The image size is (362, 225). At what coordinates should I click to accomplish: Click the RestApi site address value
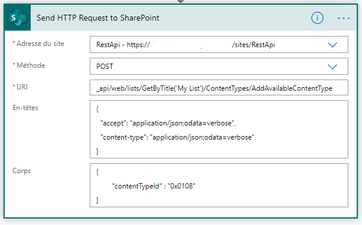(185, 45)
